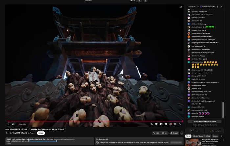Click the live chat scrollbar thumb
This screenshot has height=146, width=230.
click(223, 110)
